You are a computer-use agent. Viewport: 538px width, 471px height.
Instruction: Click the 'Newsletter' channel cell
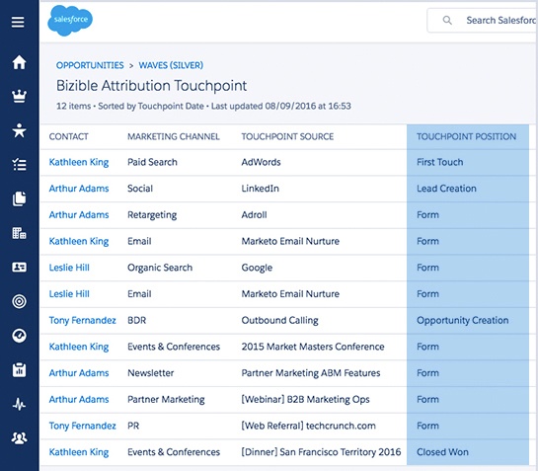pyautogui.click(x=151, y=373)
